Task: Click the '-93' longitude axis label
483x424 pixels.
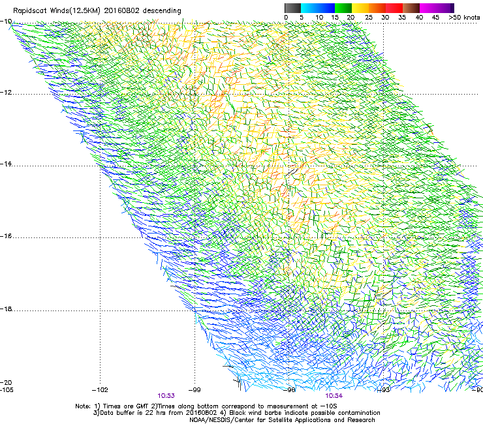Action: [x=384, y=390]
